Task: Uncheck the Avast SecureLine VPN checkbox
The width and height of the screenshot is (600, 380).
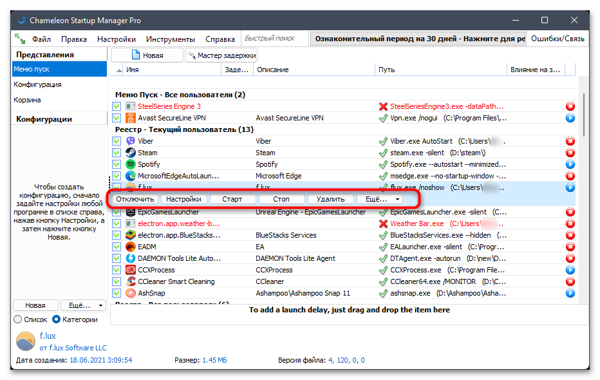Action: coord(117,118)
